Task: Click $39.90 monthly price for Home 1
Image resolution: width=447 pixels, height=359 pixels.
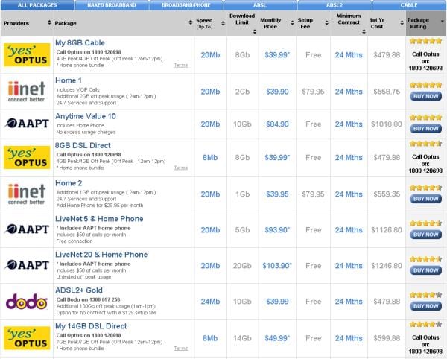Action: 277,92
